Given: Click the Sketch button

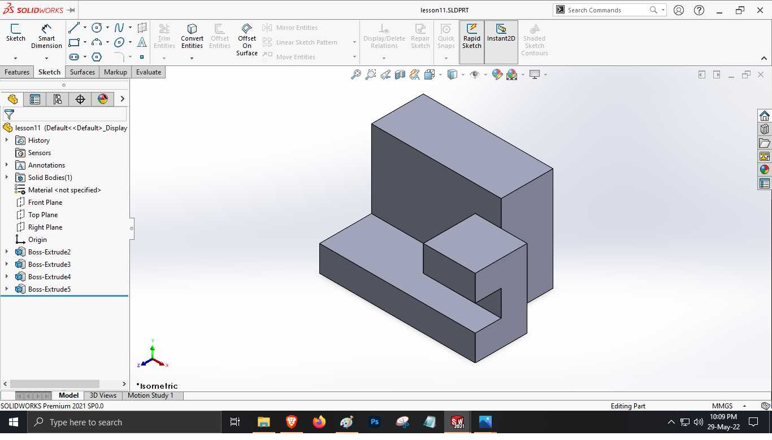Looking at the screenshot, I should point(16,33).
